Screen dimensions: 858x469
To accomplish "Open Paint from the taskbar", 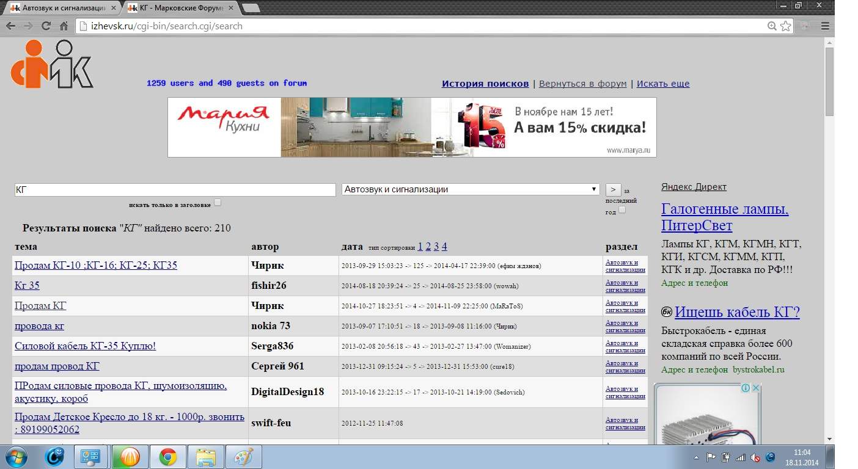I will click(244, 457).
